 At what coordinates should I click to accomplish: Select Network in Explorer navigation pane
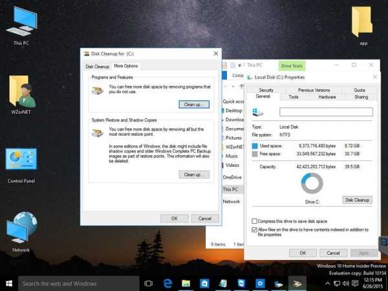(x=232, y=201)
